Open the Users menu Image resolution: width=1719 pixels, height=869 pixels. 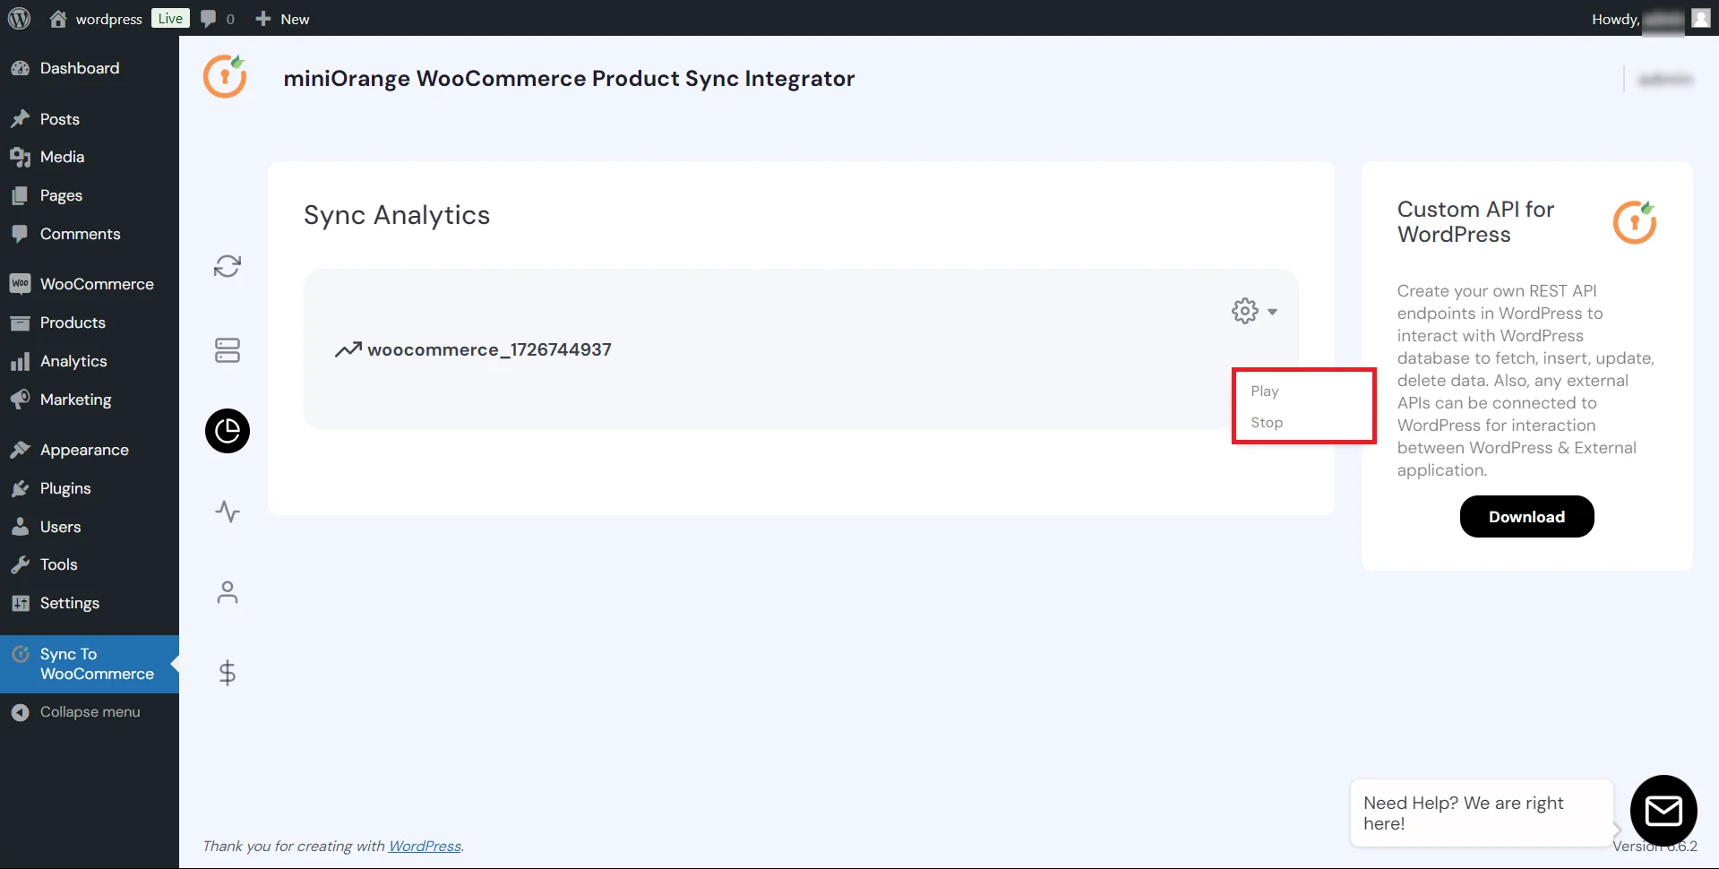[x=90, y=527]
